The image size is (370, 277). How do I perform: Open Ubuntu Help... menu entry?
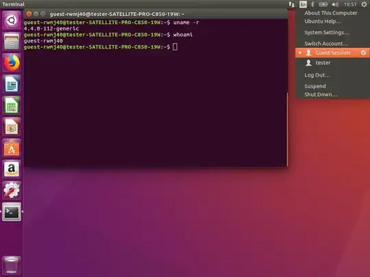(323, 21)
